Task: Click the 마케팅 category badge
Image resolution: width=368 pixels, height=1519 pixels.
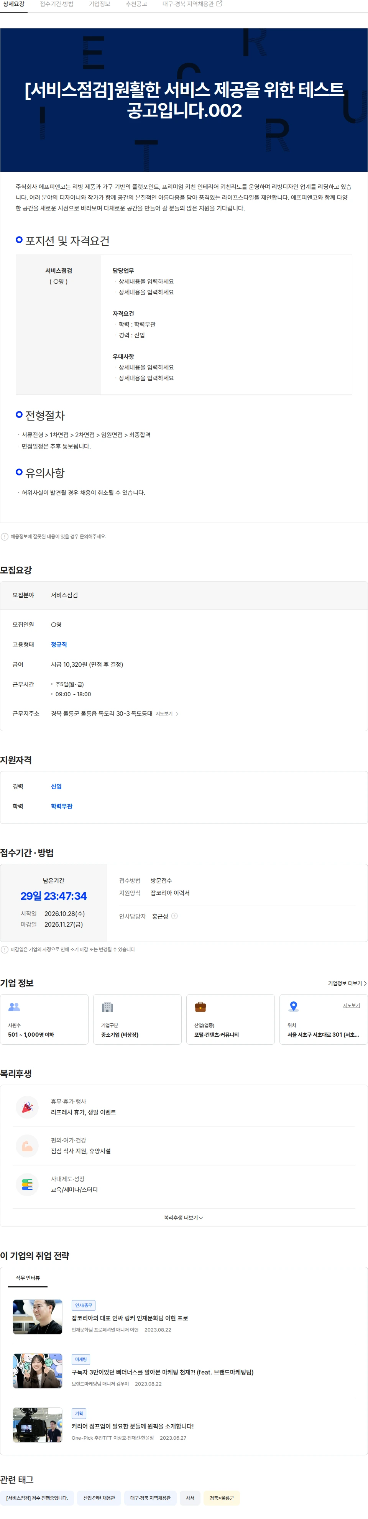Action: point(80,1359)
